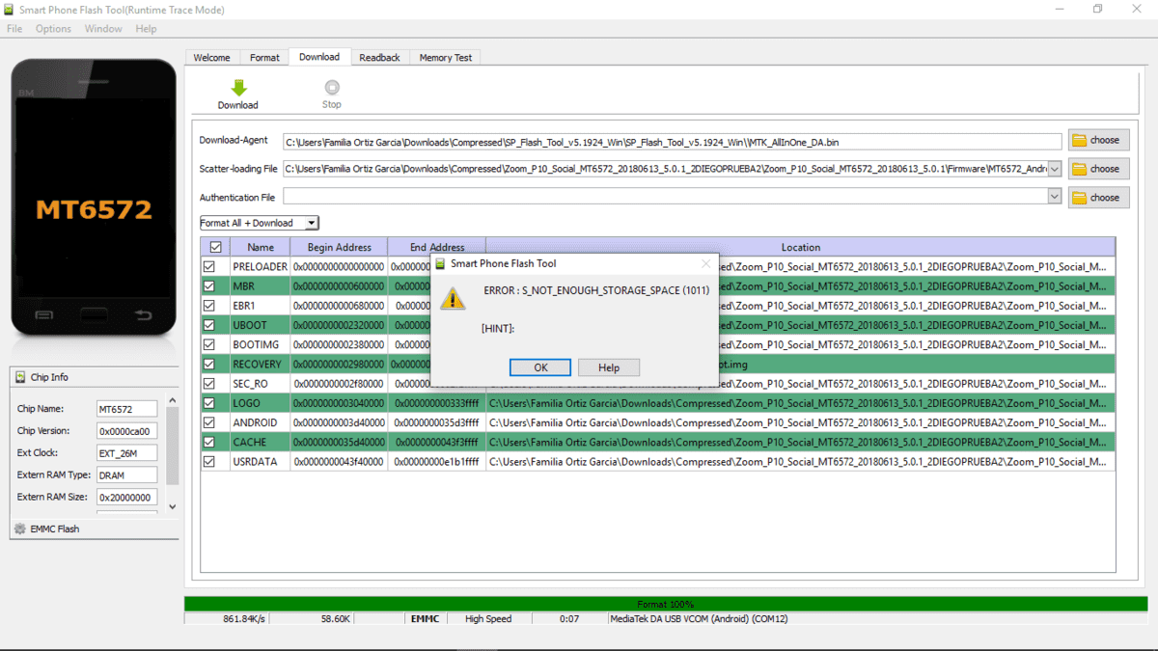Uncheck the USRDATA partition checkbox
The width and height of the screenshot is (1158, 651).
coord(209,462)
